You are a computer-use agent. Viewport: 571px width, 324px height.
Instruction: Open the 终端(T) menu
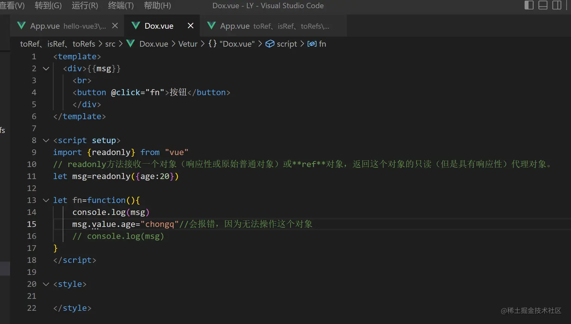tap(121, 6)
